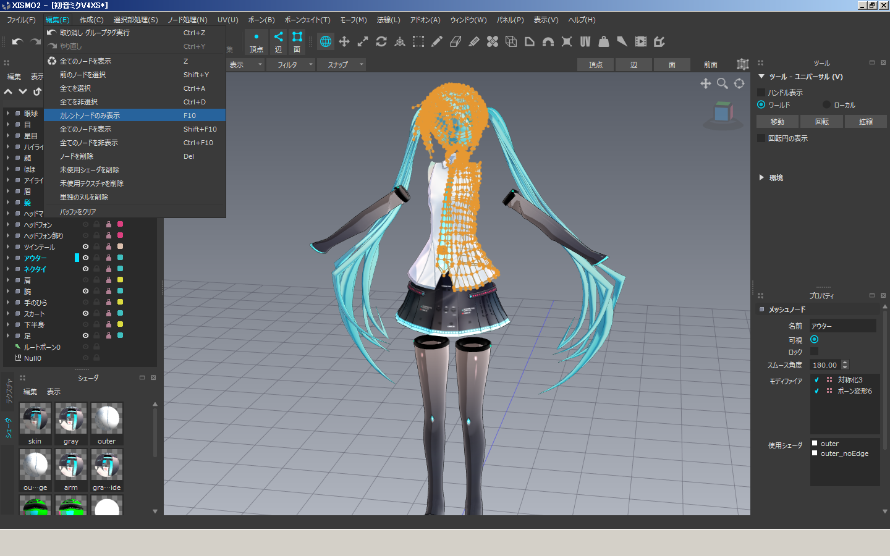The width and height of the screenshot is (890, 556).
Task: Enable the 回転円の表示 checkbox
Action: point(761,138)
